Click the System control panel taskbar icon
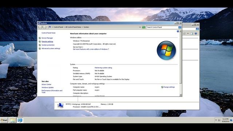The width and height of the screenshot is (233, 131). pyautogui.click(x=20, y=120)
